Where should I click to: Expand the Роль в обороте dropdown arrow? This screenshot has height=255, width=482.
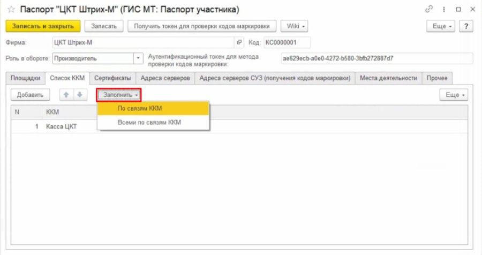(x=138, y=58)
